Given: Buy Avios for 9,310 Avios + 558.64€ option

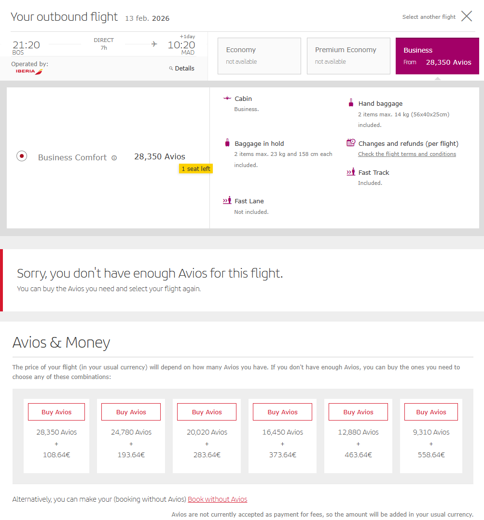Looking at the screenshot, I should [431, 412].
